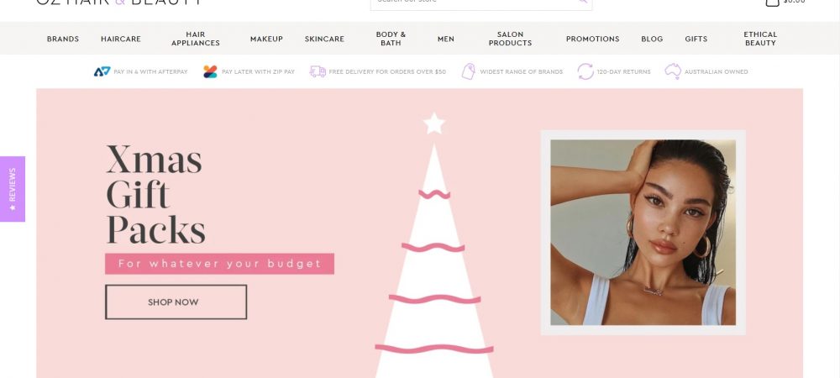Open the Salon Products menu

pyautogui.click(x=510, y=39)
